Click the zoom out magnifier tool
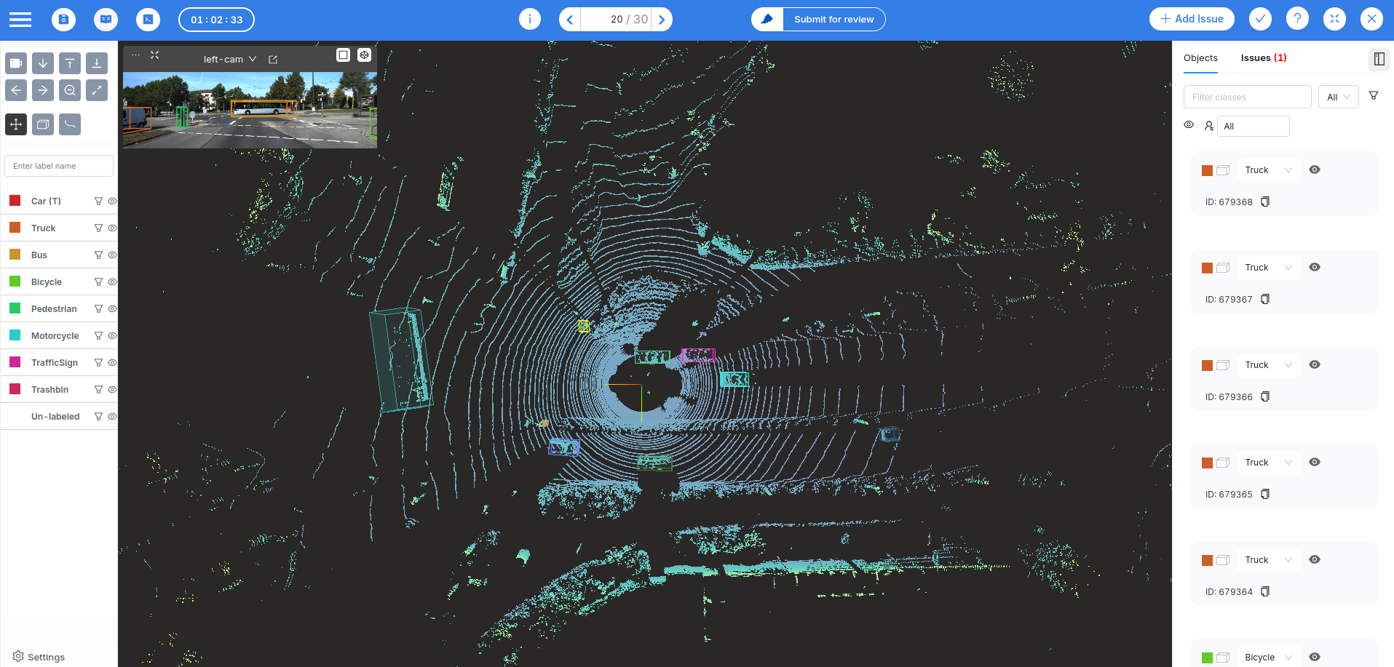This screenshot has height=667, width=1394. (70, 90)
